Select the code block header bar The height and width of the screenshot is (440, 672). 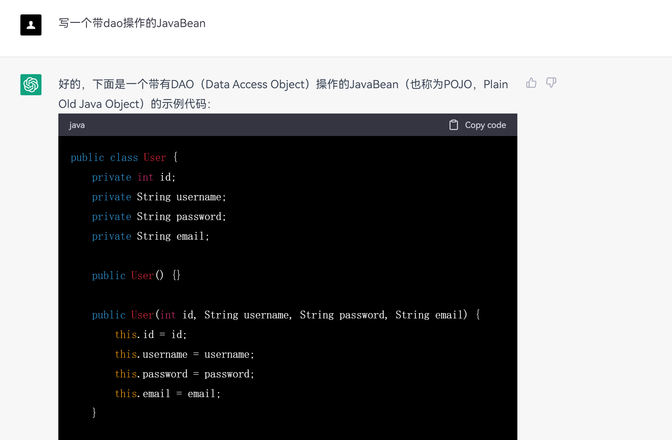(x=287, y=125)
